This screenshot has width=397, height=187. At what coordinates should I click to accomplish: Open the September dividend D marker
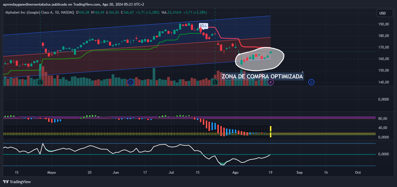[x=311, y=82]
